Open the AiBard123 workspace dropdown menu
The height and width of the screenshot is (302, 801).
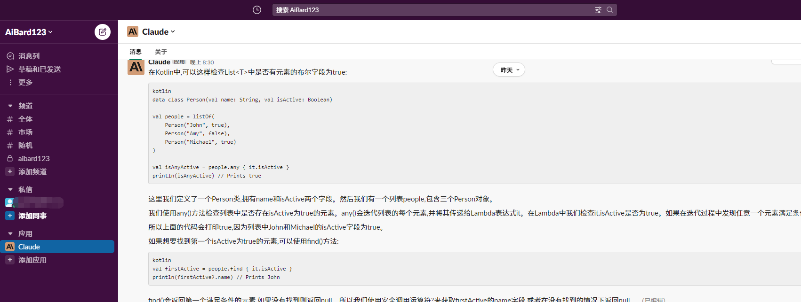point(29,32)
